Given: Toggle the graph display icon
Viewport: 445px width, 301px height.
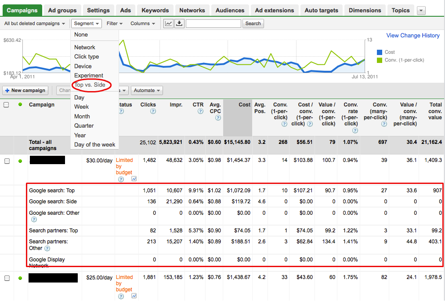Looking at the screenshot, I should 168,24.
